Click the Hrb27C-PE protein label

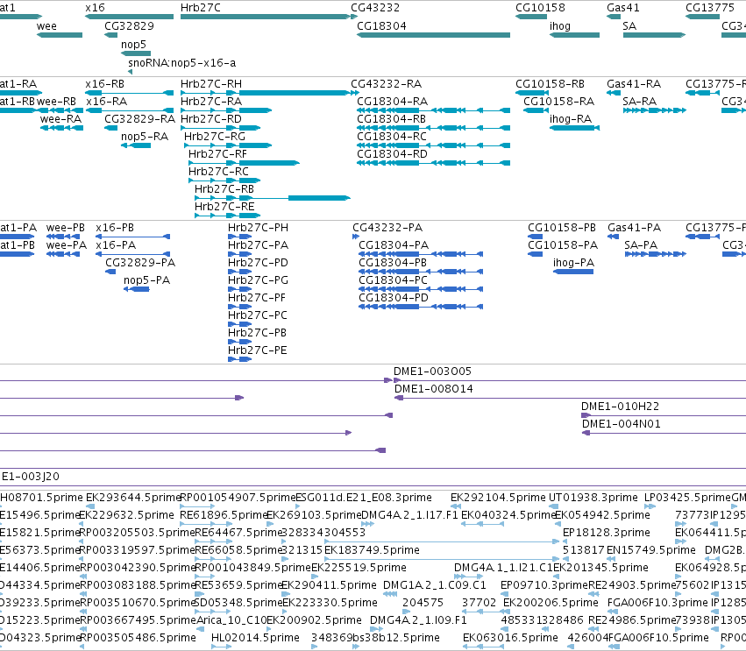(x=258, y=350)
